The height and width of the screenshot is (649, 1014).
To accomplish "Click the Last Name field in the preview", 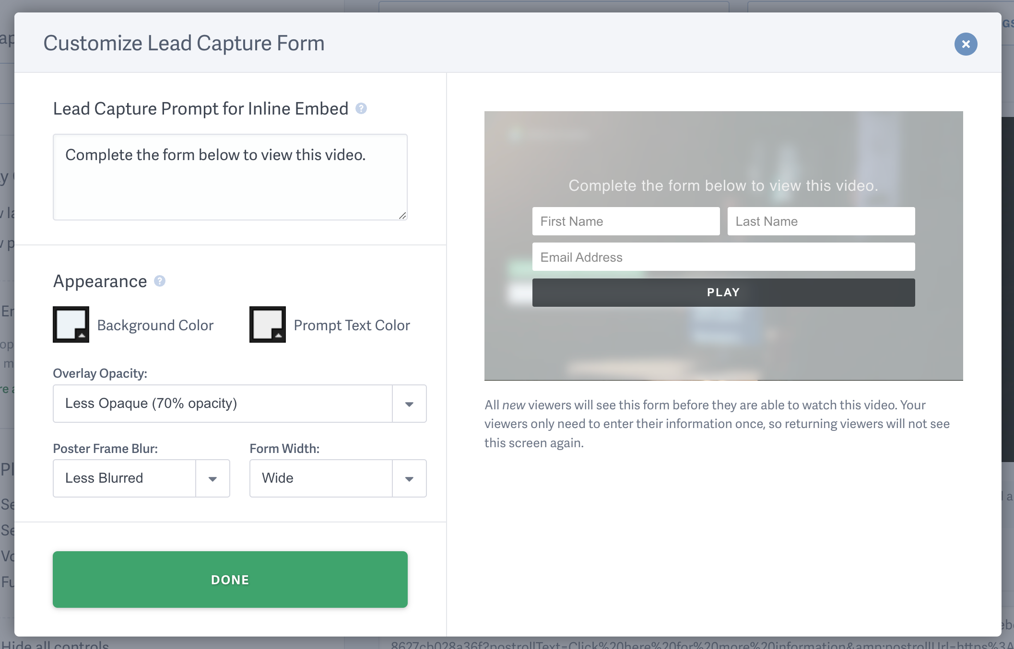I will [x=821, y=221].
